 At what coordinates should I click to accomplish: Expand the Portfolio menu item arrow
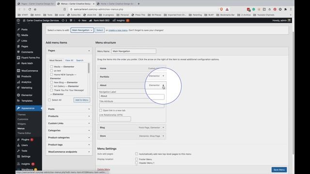pyautogui.click(x=163, y=76)
